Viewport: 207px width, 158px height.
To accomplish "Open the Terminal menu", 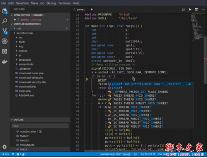I will (65, 3).
